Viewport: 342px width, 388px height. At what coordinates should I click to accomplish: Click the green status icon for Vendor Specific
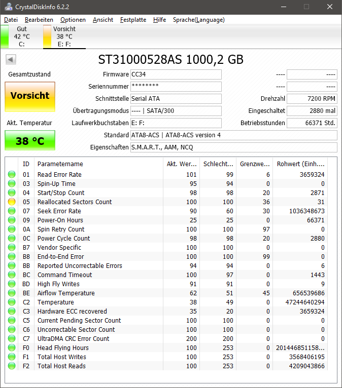pos(12,247)
